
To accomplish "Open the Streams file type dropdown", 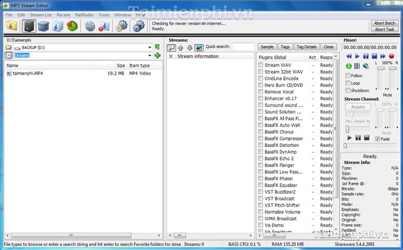I will 150,55.
